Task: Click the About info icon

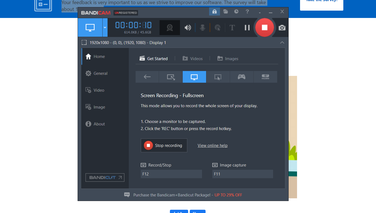Action: click(88, 124)
